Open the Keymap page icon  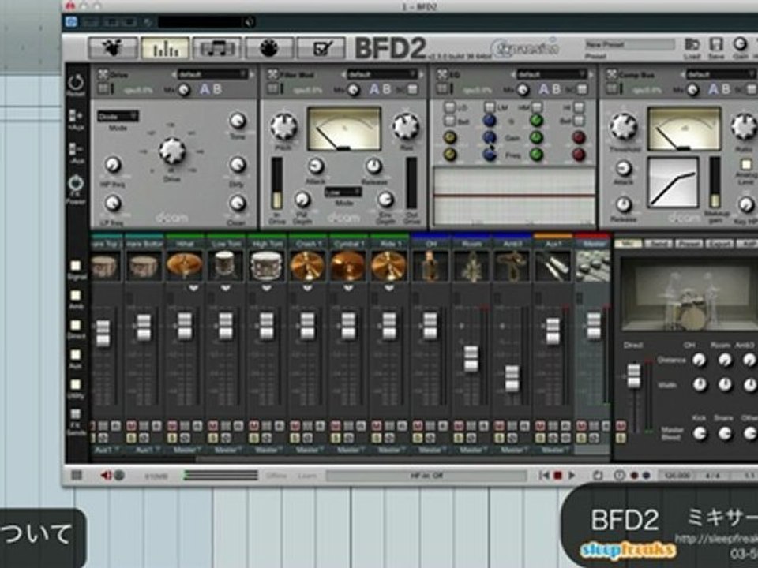click(x=269, y=48)
